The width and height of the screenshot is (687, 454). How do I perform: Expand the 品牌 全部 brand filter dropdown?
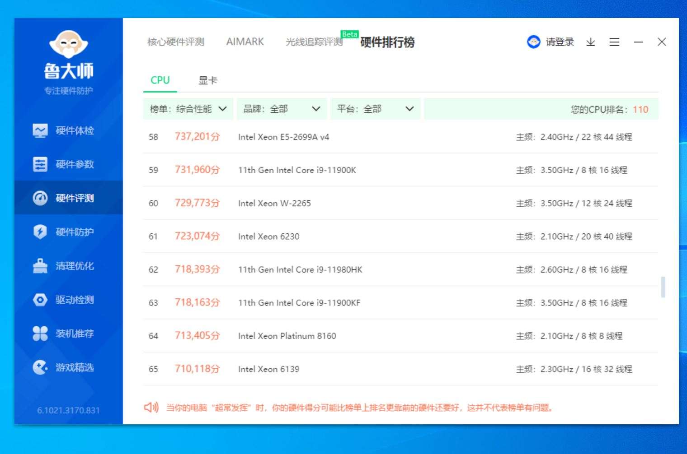pos(282,109)
